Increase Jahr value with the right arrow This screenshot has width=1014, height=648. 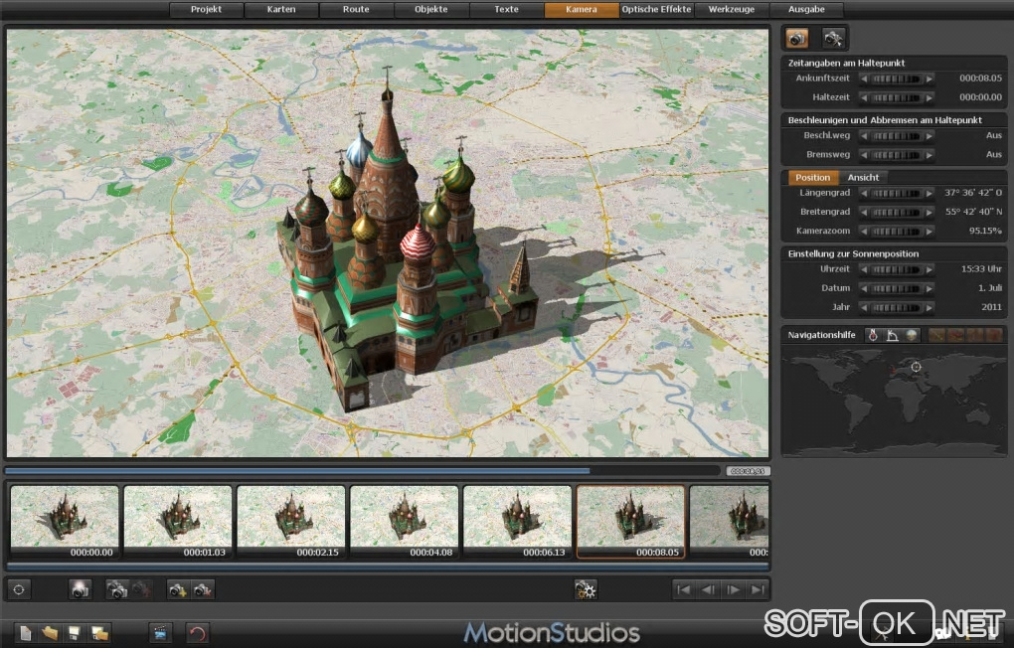(x=929, y=307)
